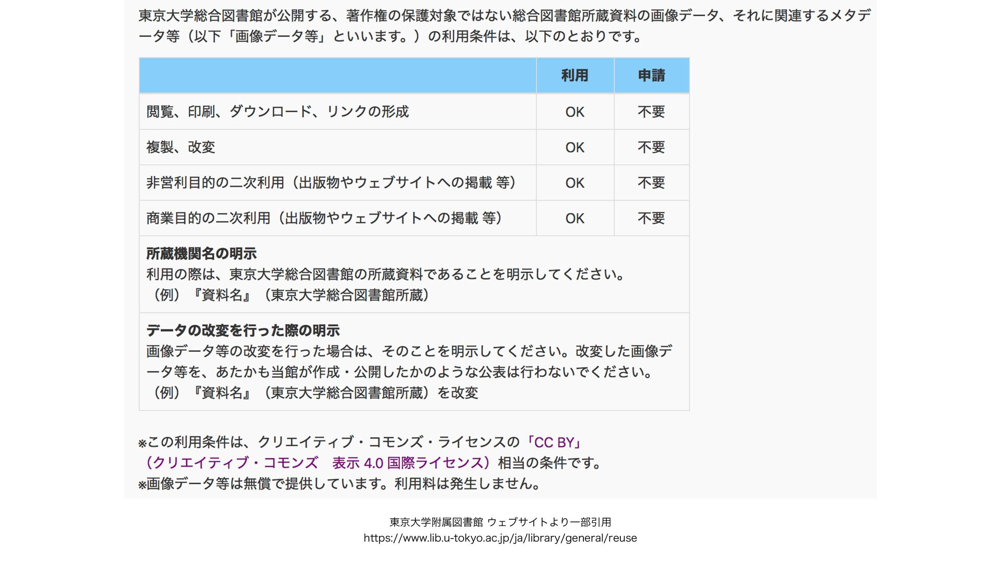Click the 商業目的の二次利用 row text
Viewport: 1001px width, 563px height.
pyautogui.click(x=324, y=218)
